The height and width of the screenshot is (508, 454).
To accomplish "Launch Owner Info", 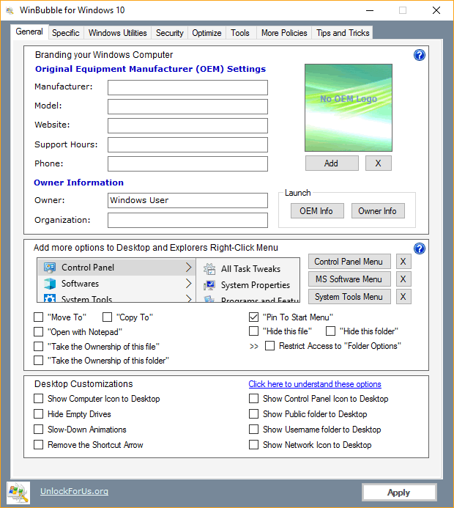I will [x=378, y=211].
